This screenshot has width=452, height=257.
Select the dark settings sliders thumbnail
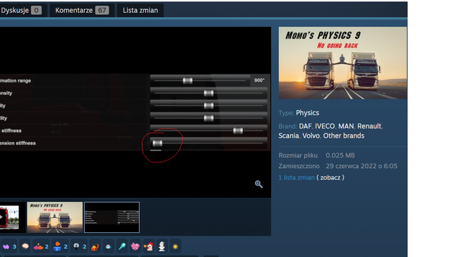click(x=112, y=217)
